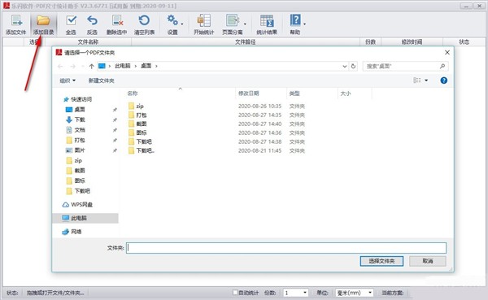The height and width of the screenshot is (300, 488).
Task: Click the Select All (全选) toolbar icon
Action: point(71,20)
